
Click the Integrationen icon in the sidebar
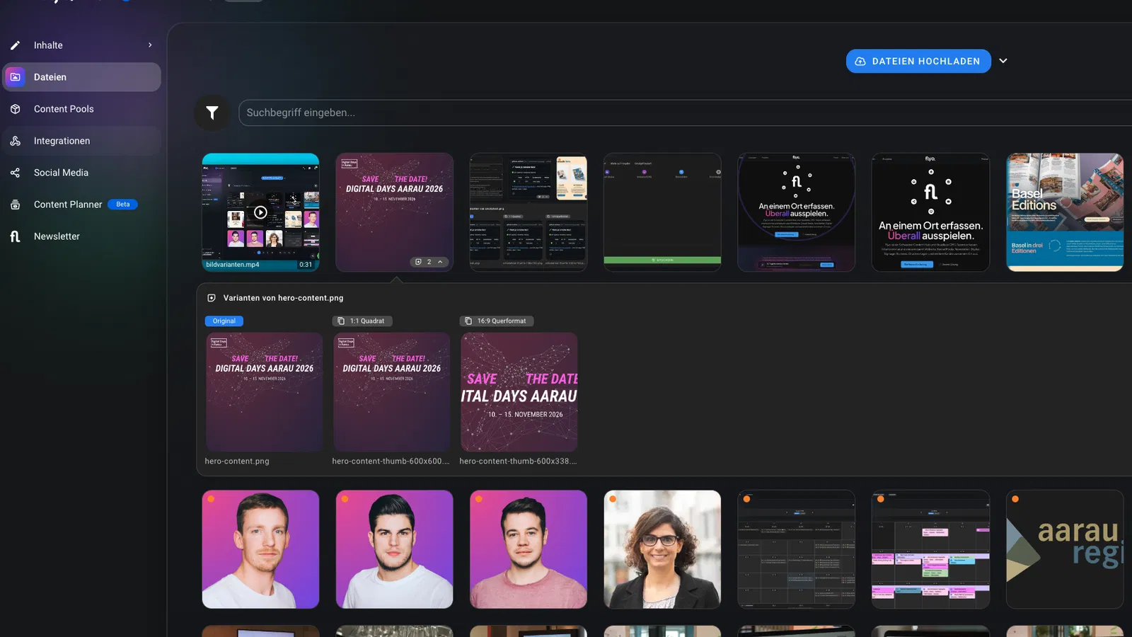pyautogui.click(x=15, y=141)
